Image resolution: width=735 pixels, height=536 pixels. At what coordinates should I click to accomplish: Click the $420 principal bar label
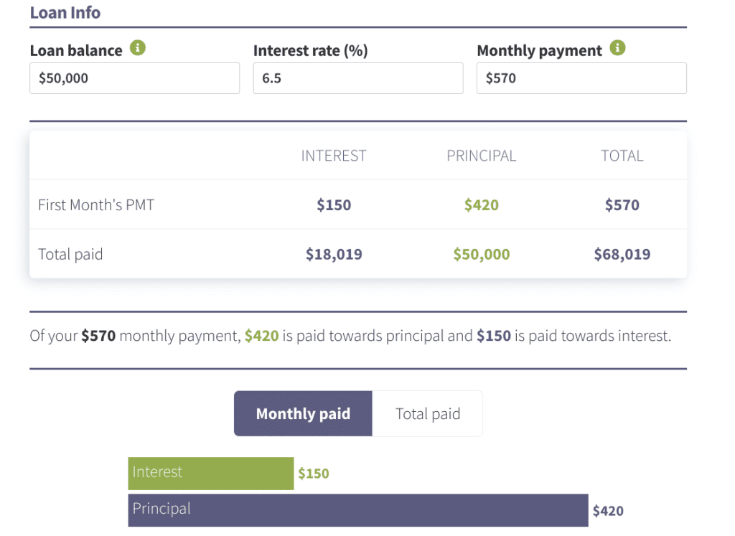(x=609, y=510)
